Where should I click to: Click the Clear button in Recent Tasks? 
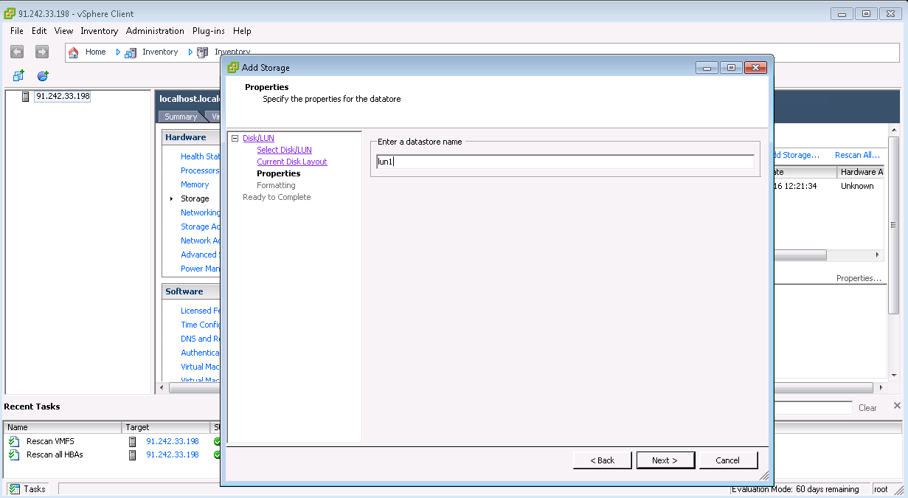coord(867,408)
